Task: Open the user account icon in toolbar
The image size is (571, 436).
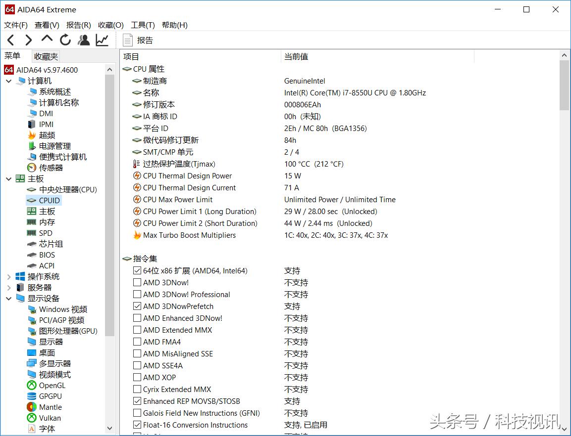Action: [83, 40]
